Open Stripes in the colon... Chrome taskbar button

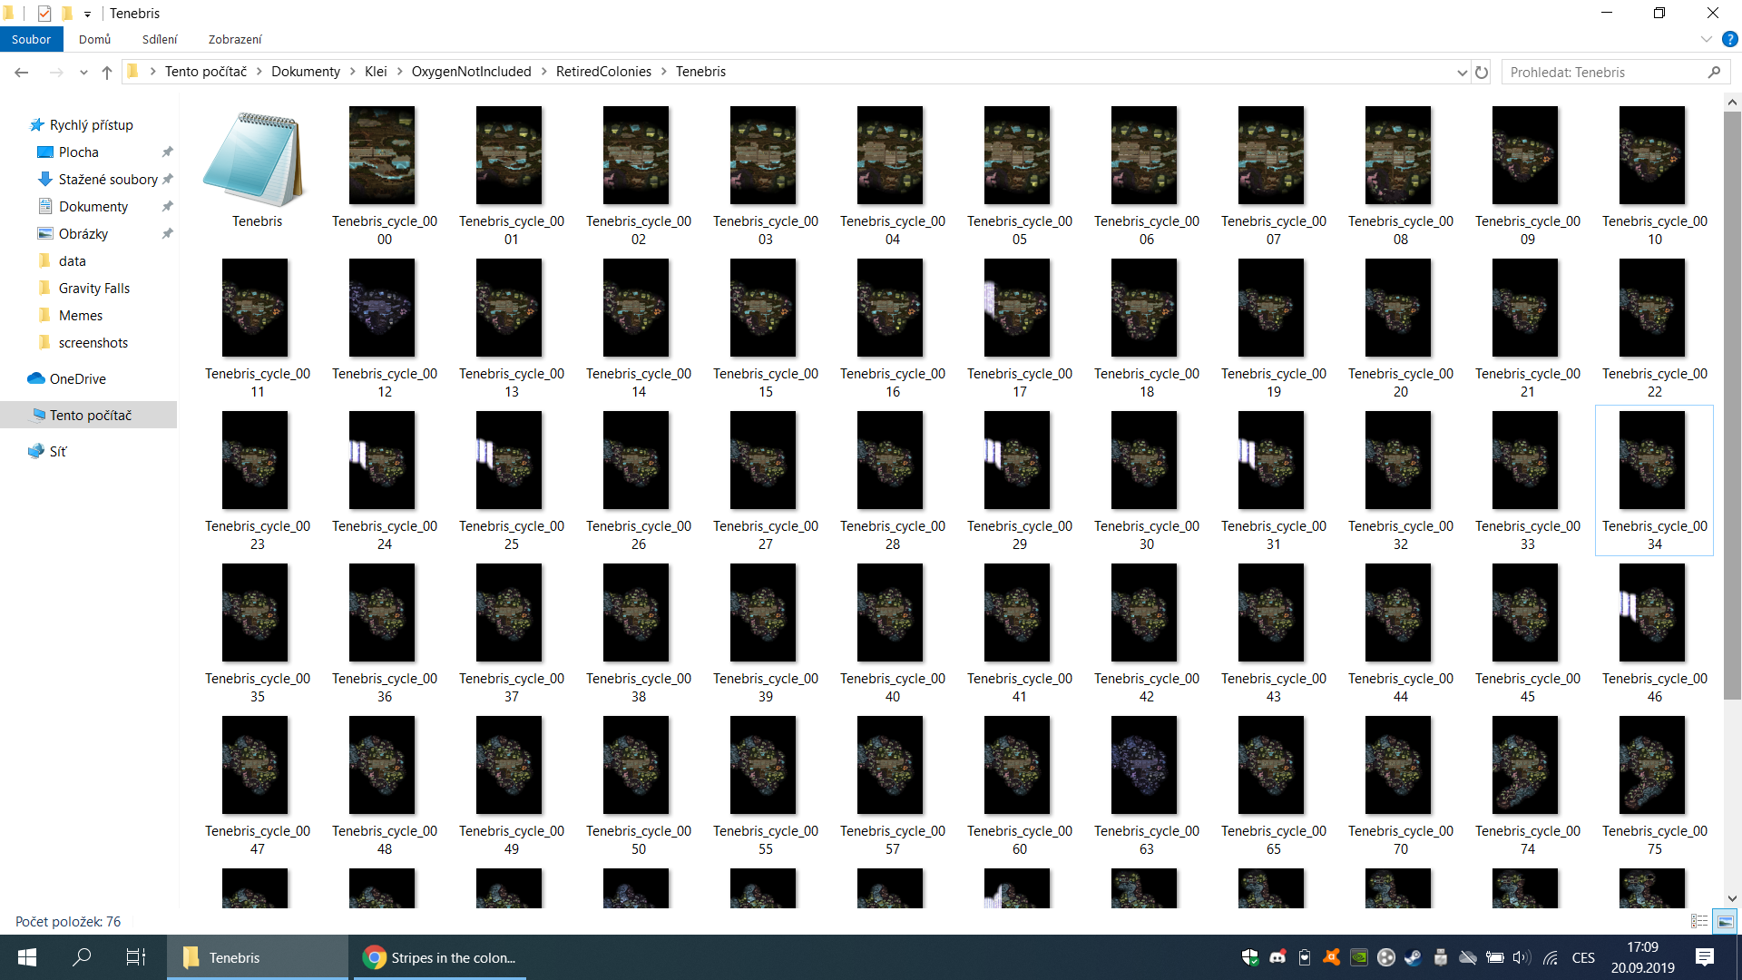438,957
